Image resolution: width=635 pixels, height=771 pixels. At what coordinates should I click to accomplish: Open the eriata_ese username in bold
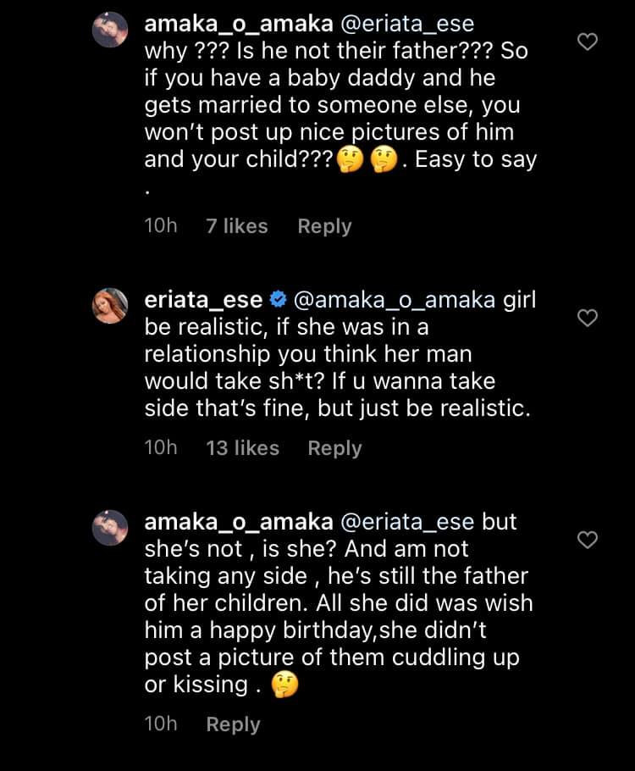click(x=205, y=300)
